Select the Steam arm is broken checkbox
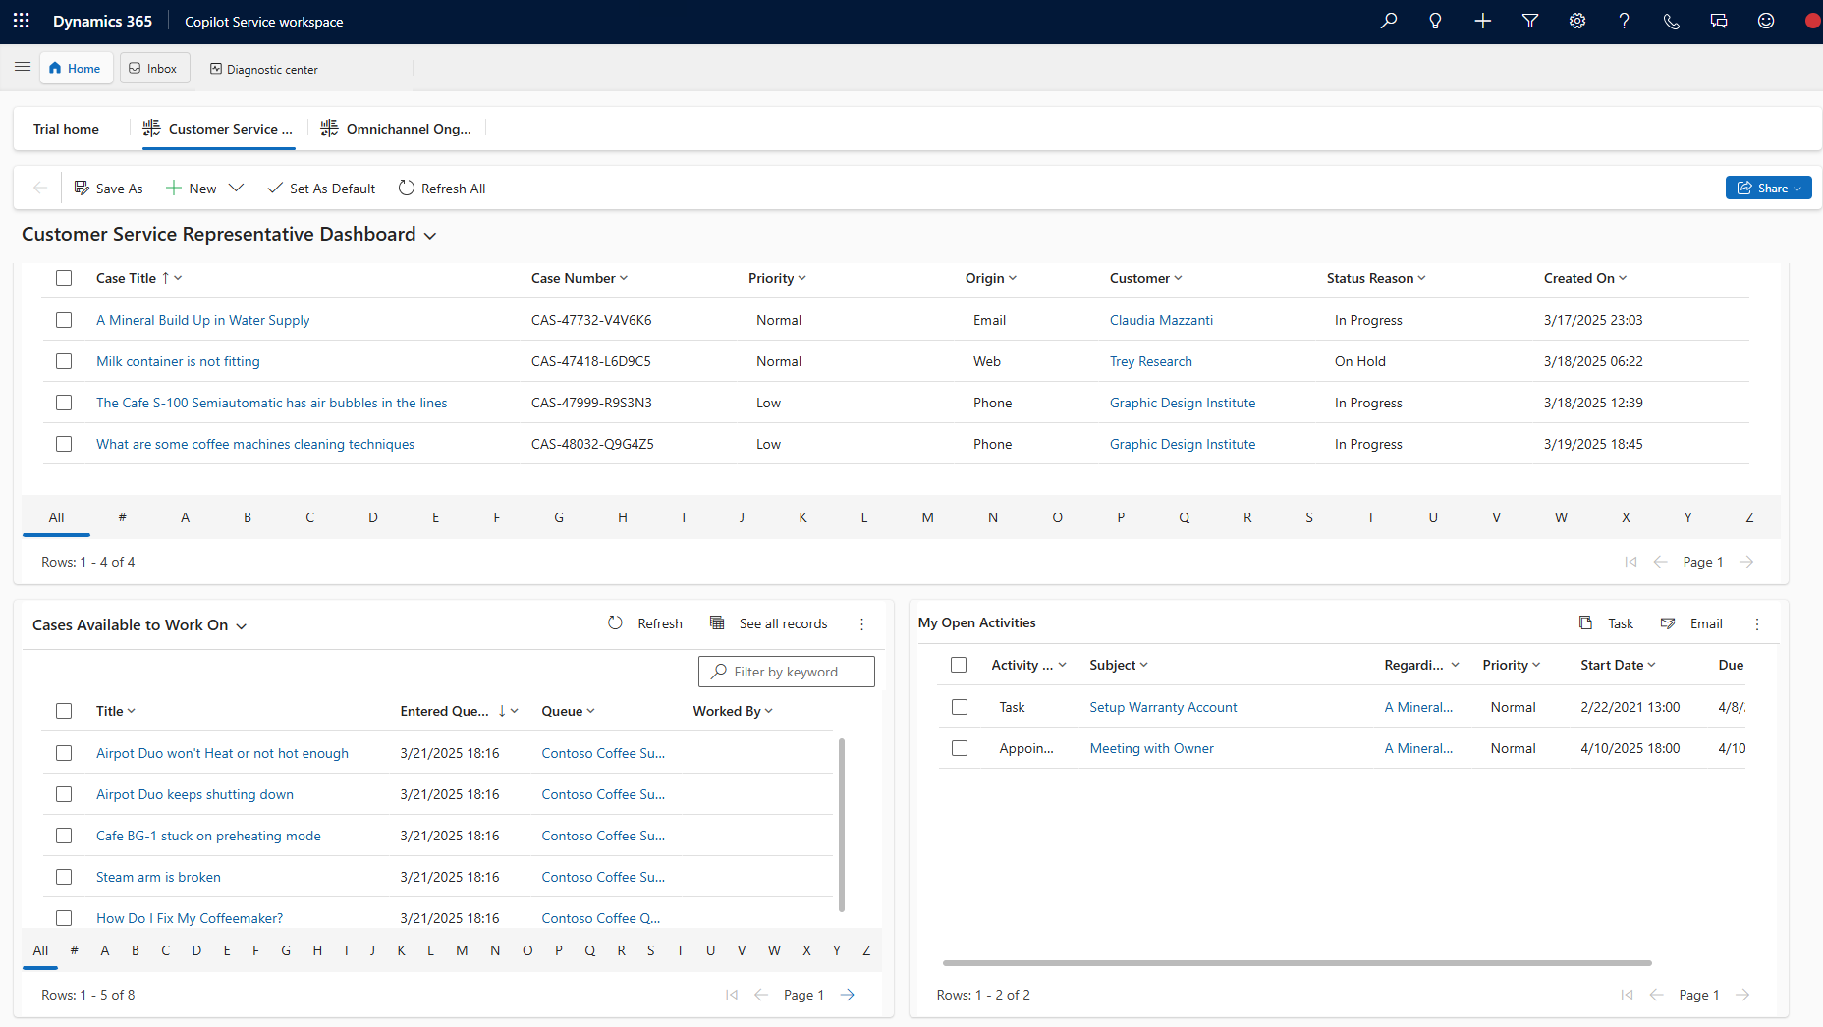This screenshot has height=1027, width=1823. click(64, 877)
